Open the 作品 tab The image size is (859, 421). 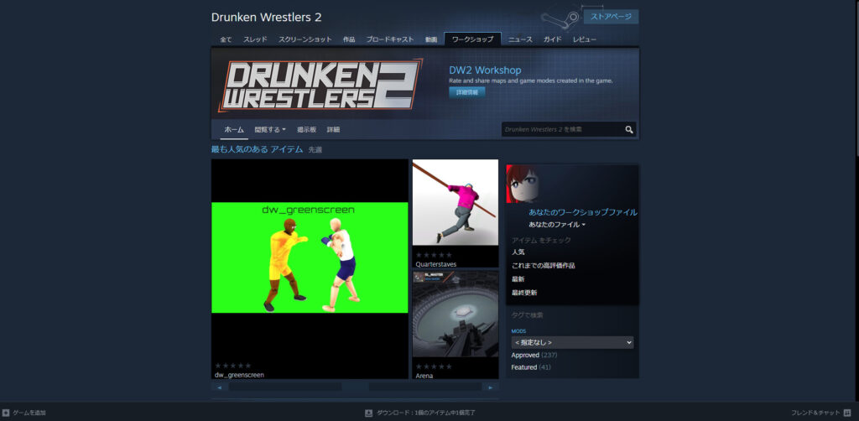coord(349,39)
